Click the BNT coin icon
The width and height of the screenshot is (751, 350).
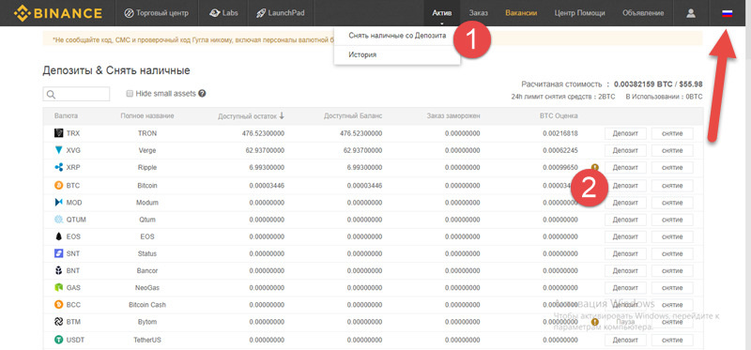tap(59, 270)
